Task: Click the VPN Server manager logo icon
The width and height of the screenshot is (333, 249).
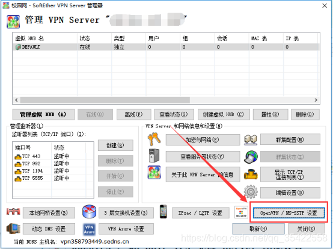Action: 13,22
